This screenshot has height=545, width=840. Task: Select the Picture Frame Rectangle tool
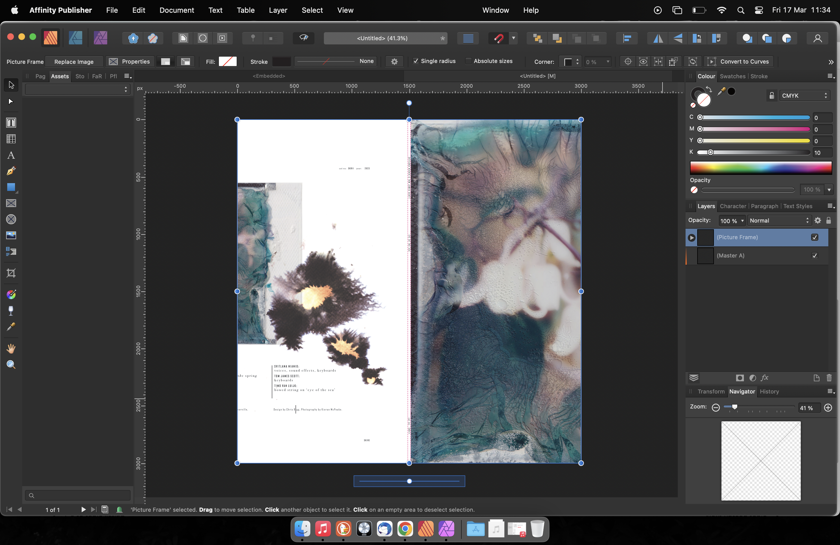tap(11, 203)
